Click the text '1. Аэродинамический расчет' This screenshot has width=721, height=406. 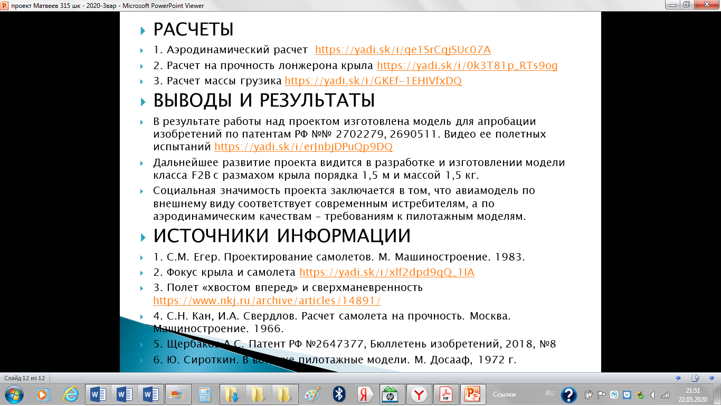(x=231, y=50)
